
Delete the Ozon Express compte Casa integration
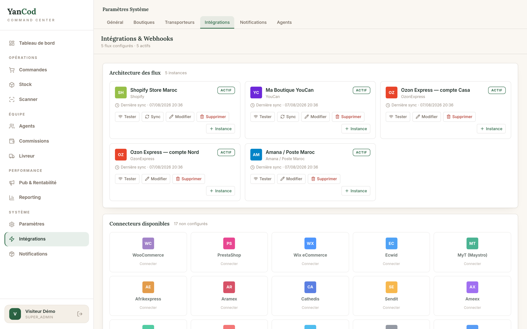(x=459, y=117)
